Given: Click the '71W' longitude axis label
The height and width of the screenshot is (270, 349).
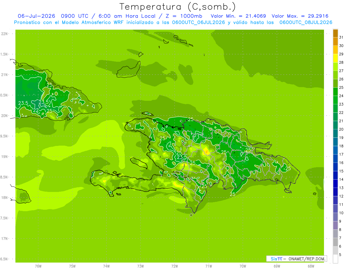Looking at the screenshot, I should point(209,266).
